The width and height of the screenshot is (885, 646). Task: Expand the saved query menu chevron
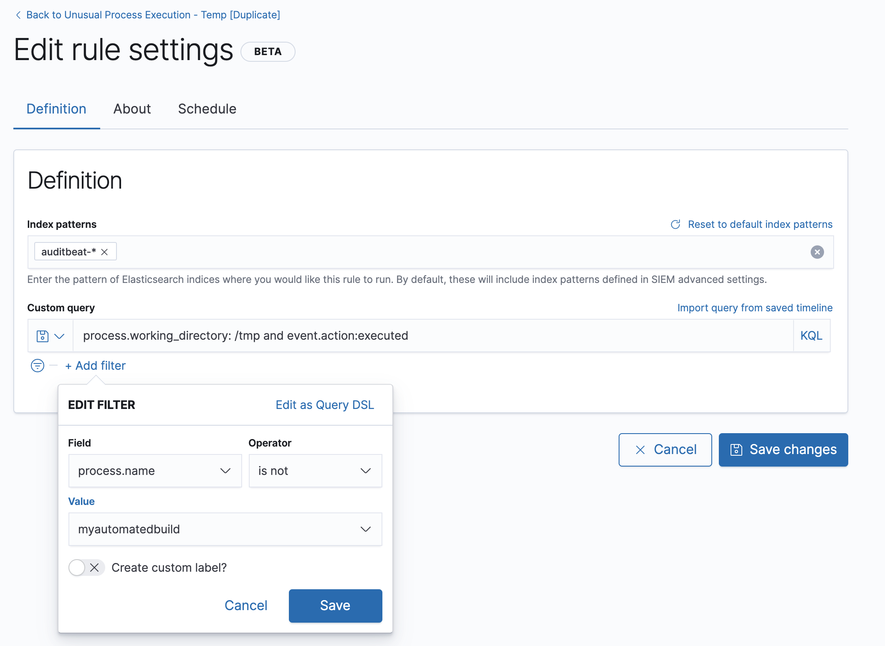[59, 336]
